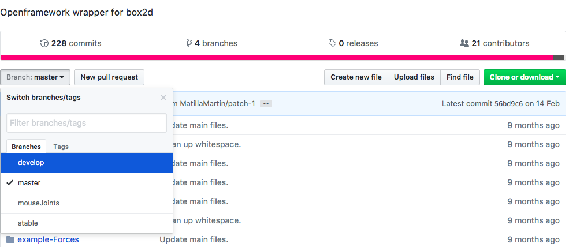Click 'Openframework wrapper for box2d' description
569x247 pixels.
pos(77,12)
